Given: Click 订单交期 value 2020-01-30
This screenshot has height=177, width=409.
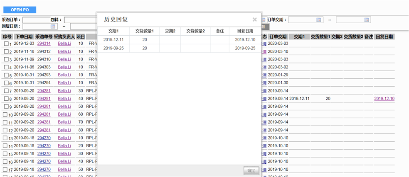Looking at the screenshot, I should pos(278,83).
